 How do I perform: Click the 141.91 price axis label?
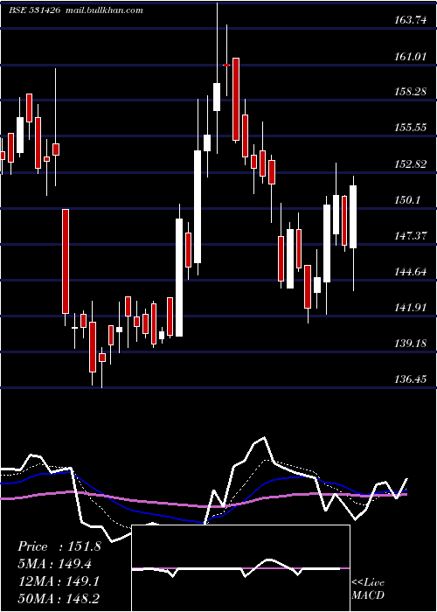tap(410, 308)
